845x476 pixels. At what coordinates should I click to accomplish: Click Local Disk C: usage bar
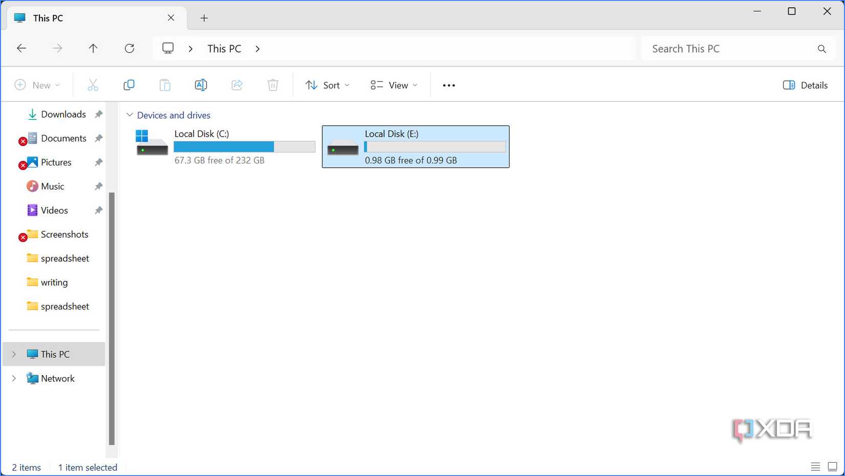pos(244,147)
